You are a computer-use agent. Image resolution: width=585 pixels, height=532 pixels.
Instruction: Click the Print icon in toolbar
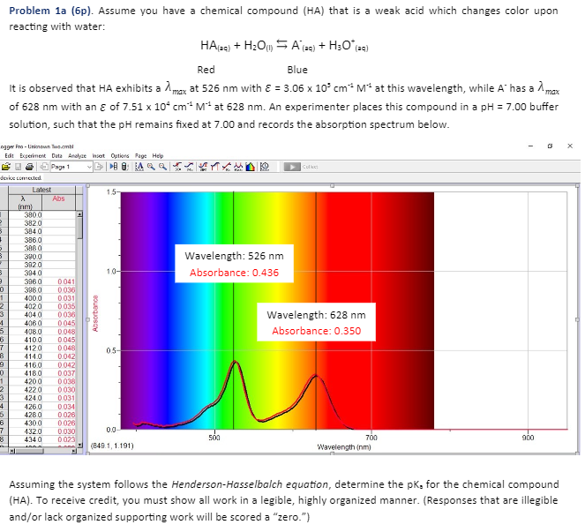[29, 167]
